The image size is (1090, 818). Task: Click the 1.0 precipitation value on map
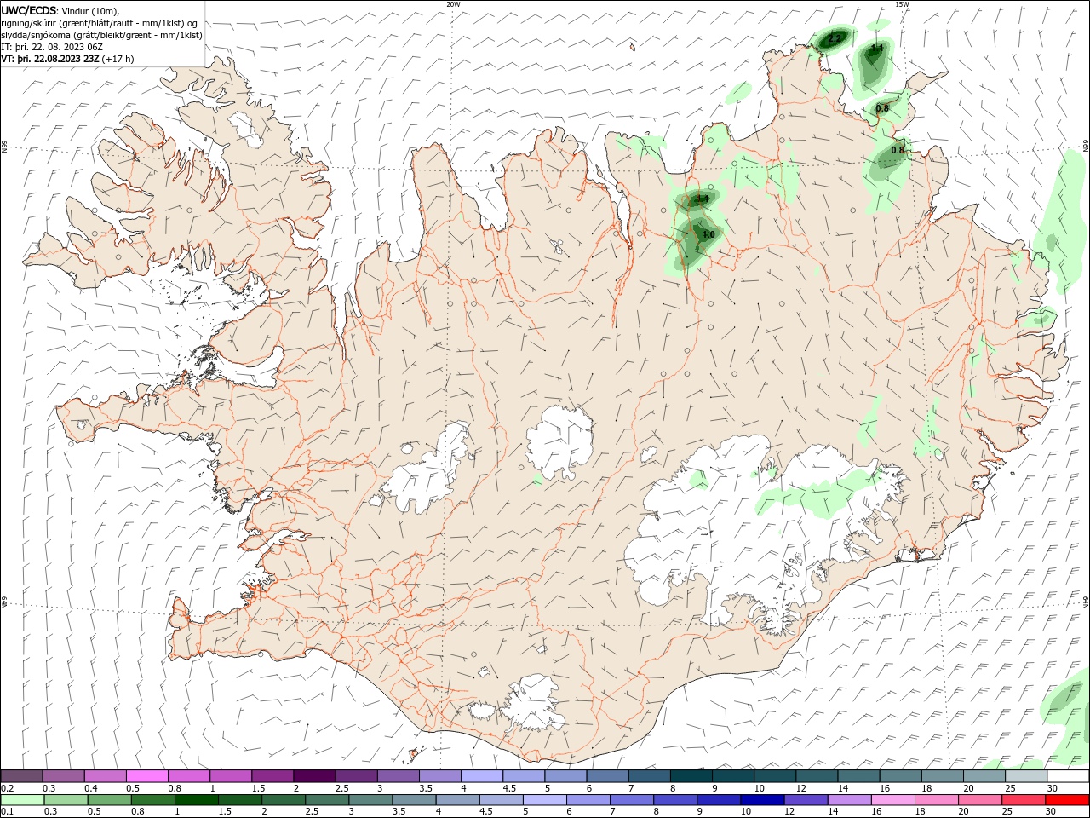click(708, 234)
